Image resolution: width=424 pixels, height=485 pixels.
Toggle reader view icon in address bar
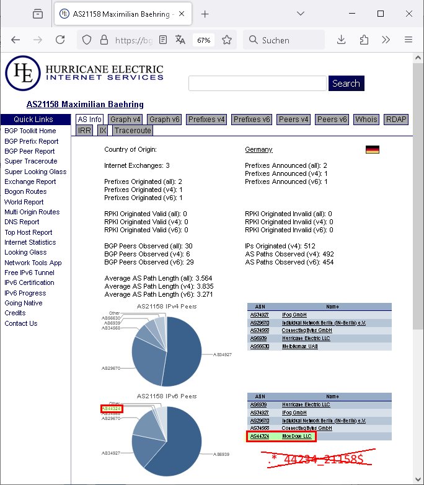pos(163,40)
